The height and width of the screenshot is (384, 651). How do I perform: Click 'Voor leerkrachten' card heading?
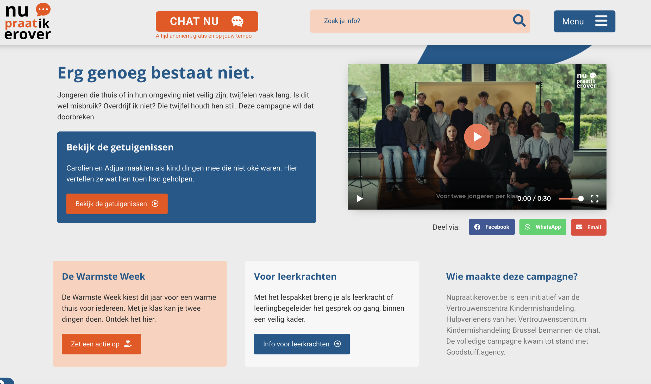295,276
